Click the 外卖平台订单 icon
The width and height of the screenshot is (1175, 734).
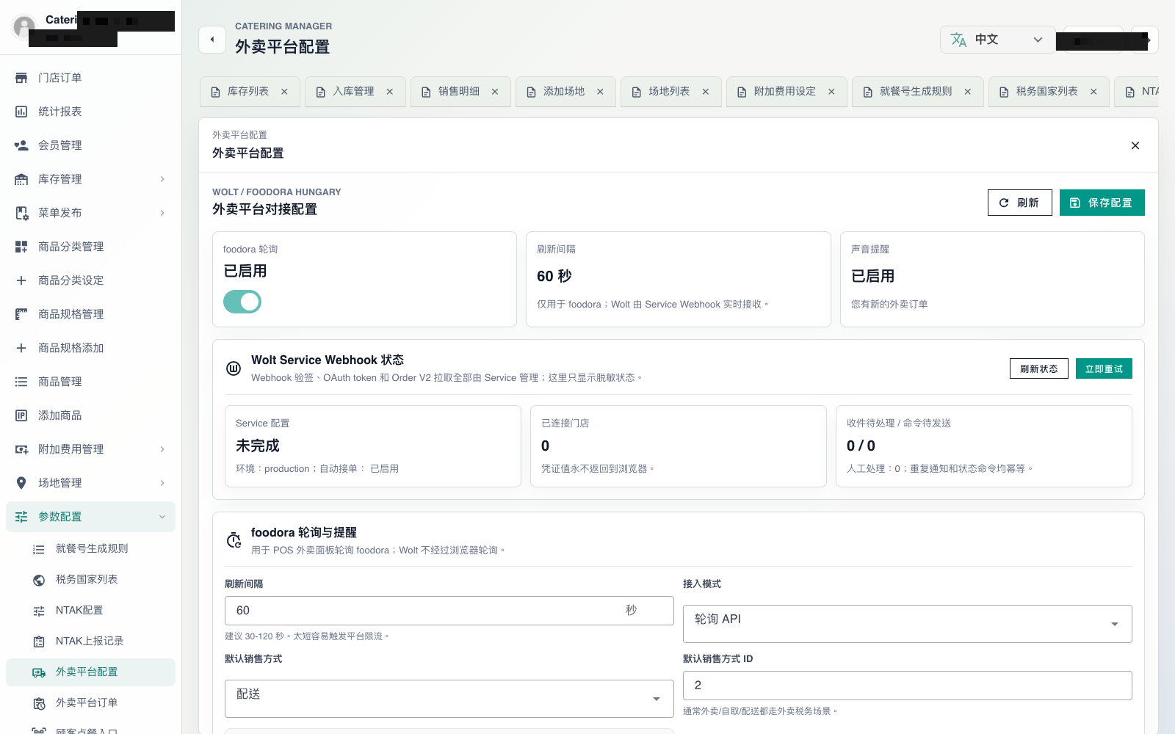(39, 703)
